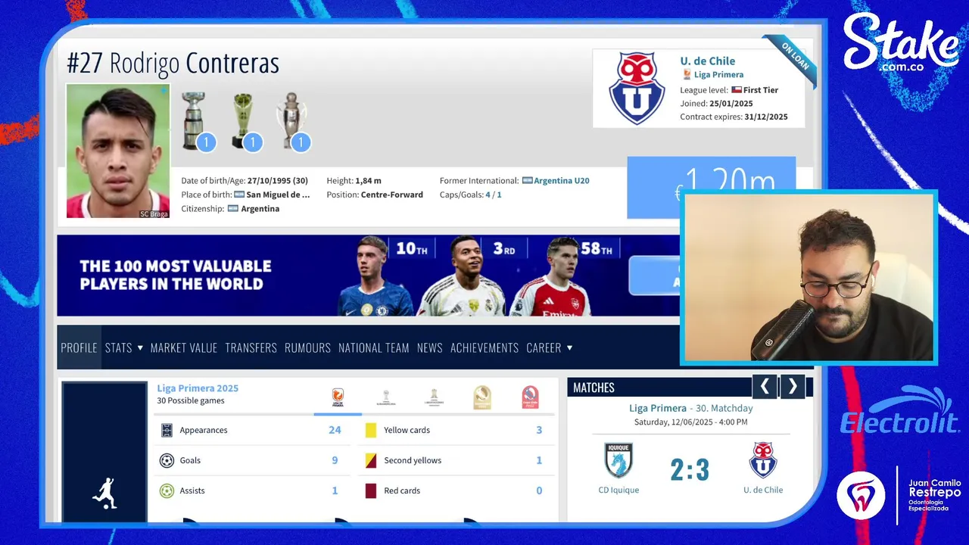This screenshot has width=969, height=545.
Task: Open the Achievements tab
Action: point(484,347)
